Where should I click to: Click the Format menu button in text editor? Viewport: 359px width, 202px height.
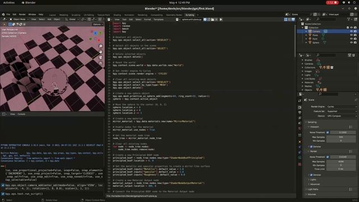coord(148,20)
